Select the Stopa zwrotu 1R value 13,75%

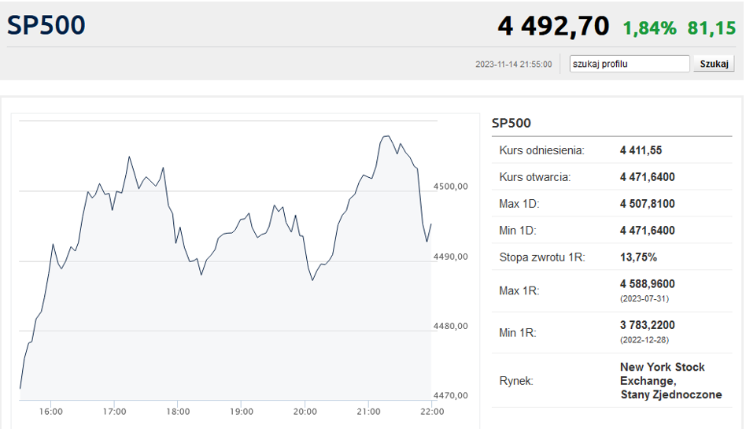[x=638, y=257]
